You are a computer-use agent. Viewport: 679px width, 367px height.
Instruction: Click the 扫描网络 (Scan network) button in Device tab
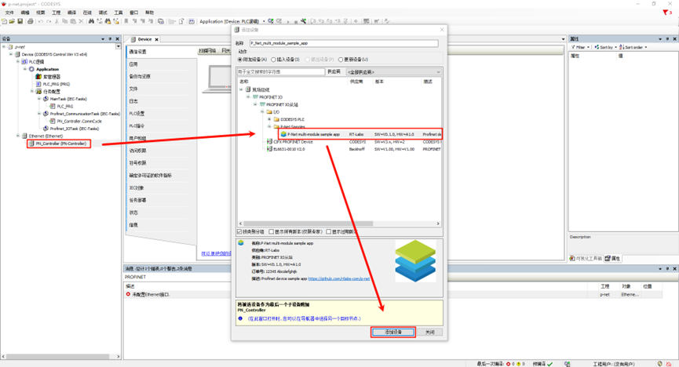pos(207,51)
